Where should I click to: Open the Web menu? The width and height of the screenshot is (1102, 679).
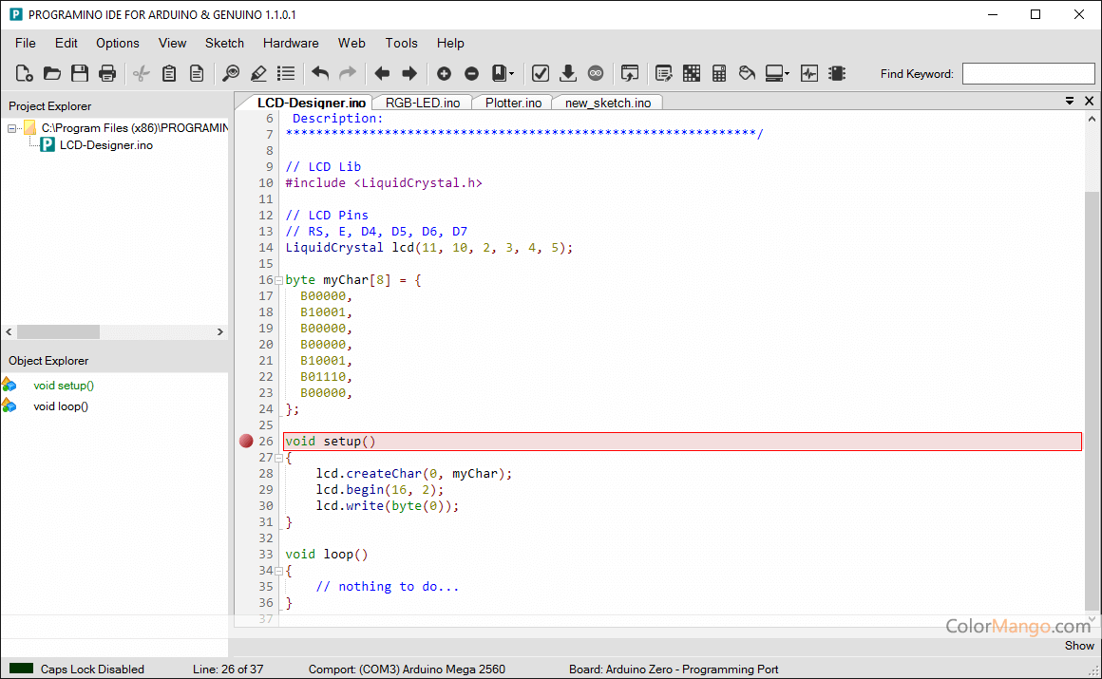pos(351,43)
